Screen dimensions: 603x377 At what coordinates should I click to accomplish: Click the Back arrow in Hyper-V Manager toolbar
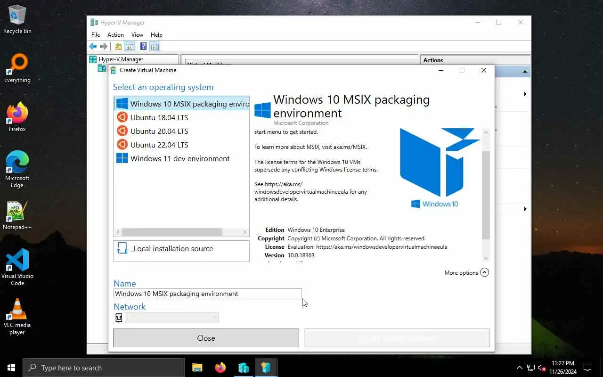(x=93, y=46)
